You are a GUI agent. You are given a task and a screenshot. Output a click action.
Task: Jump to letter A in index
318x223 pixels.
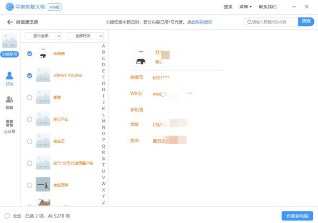(103, 46)
